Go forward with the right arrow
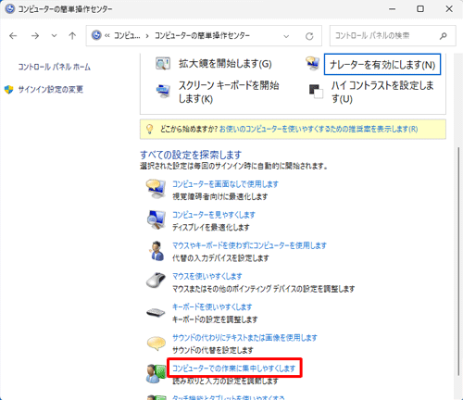Viewport: 463px width, 400px height. pos(35,36)
